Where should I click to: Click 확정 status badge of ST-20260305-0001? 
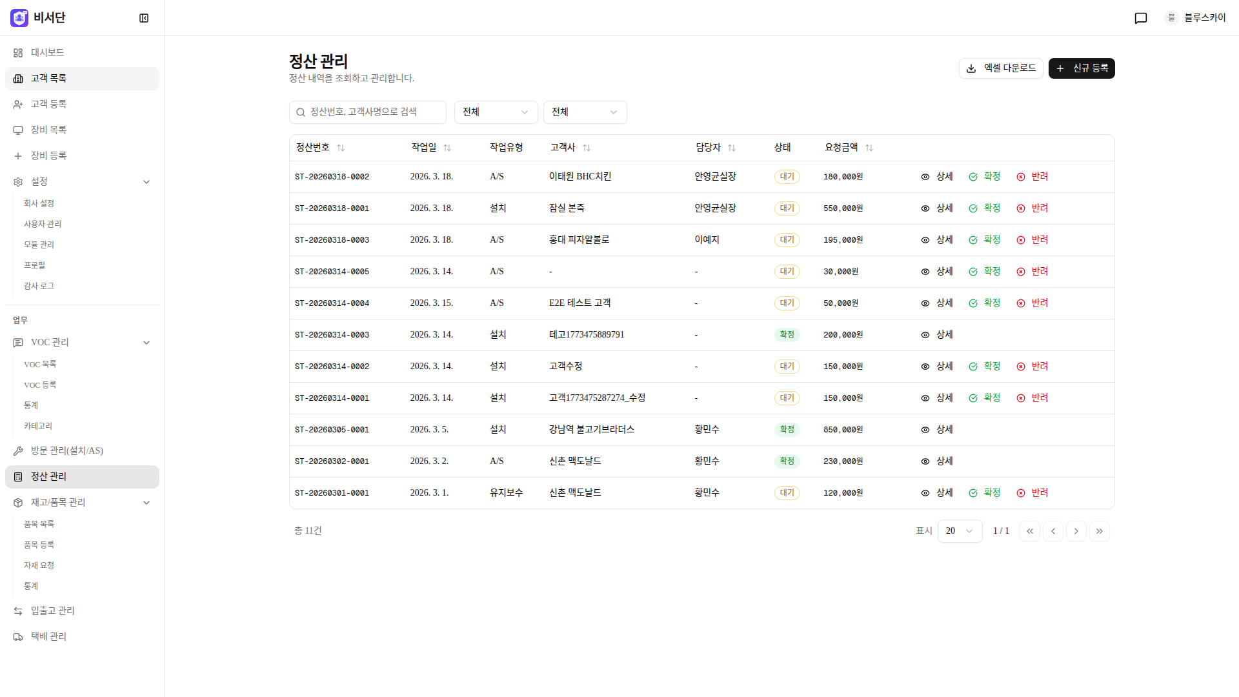(x=787, y=430)
